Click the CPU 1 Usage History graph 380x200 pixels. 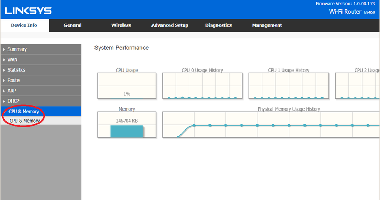(289, 86)
